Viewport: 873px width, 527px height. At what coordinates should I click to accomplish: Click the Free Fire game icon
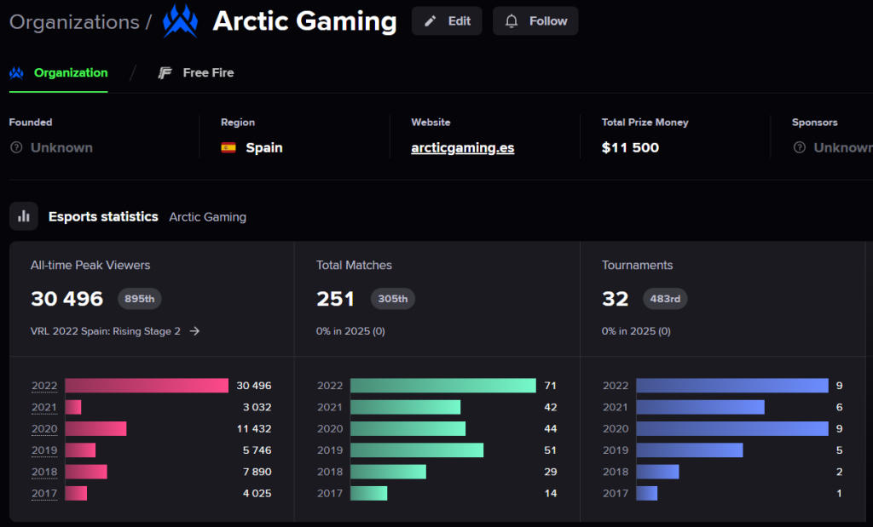pyautogui.click(x=165, y=73)
